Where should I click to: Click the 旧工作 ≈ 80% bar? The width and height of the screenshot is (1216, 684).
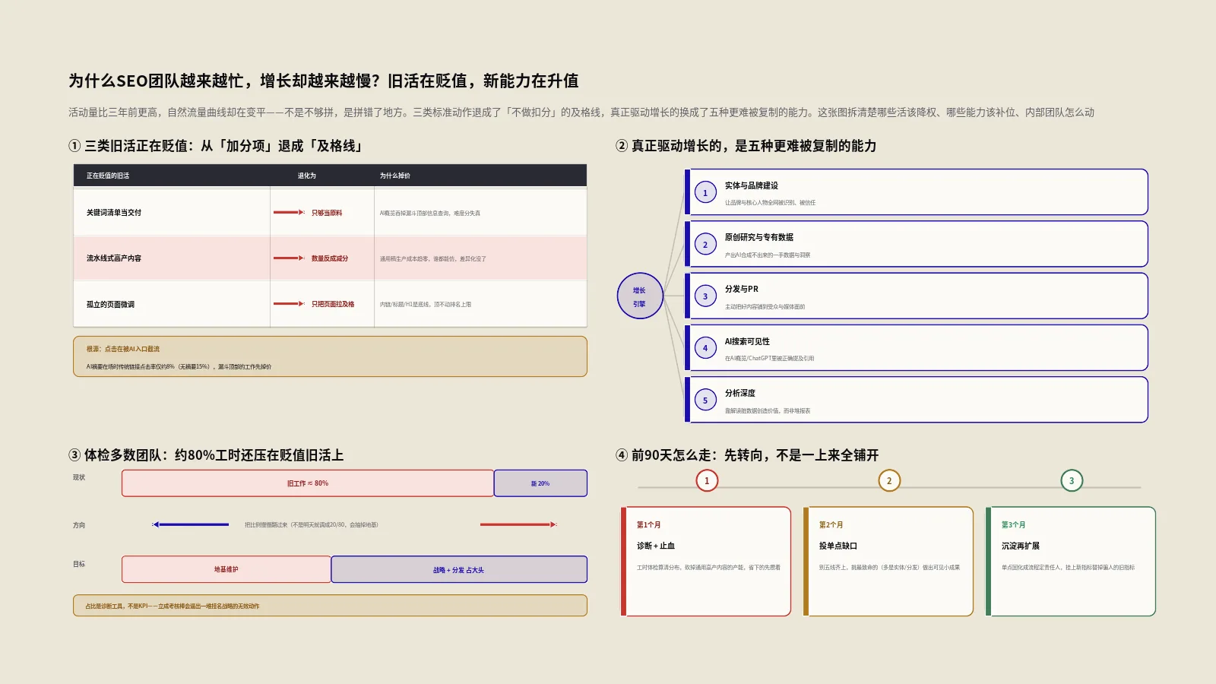pyautogui.click(x=308, y=483)
